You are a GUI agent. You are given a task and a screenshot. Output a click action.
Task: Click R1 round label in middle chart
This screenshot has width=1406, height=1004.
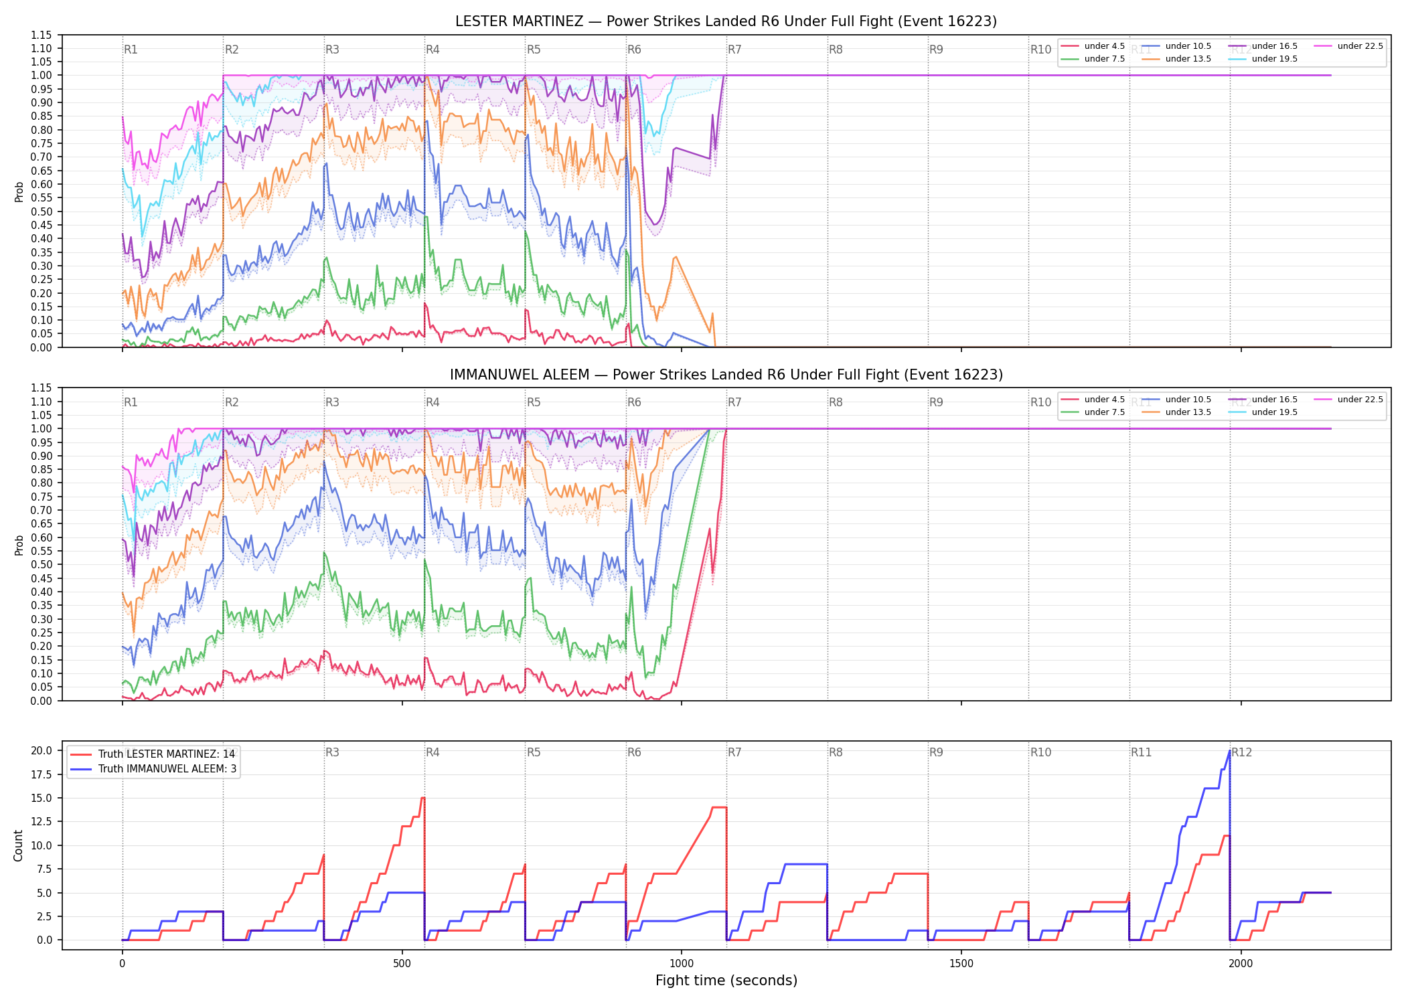tap(131, 402)
